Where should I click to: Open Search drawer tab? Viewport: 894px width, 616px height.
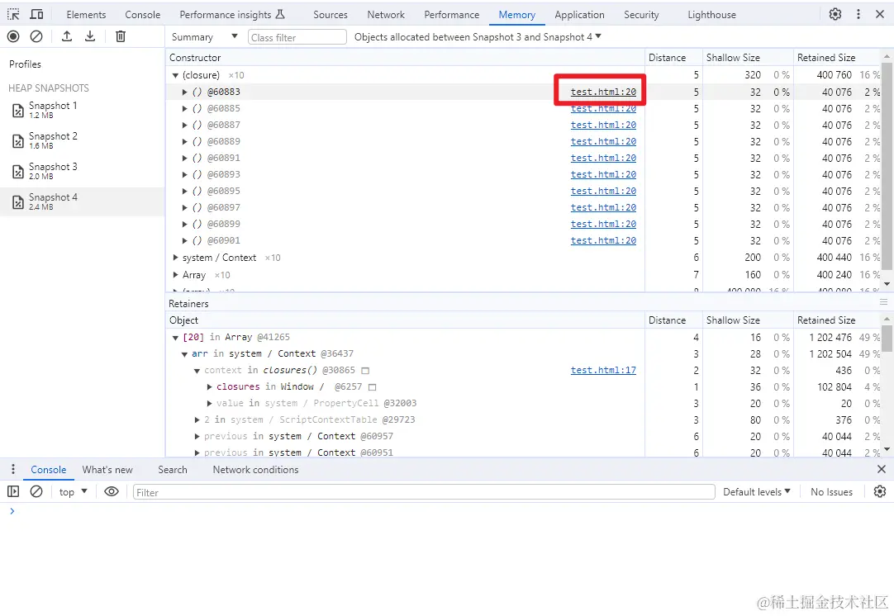coord(172,470)
